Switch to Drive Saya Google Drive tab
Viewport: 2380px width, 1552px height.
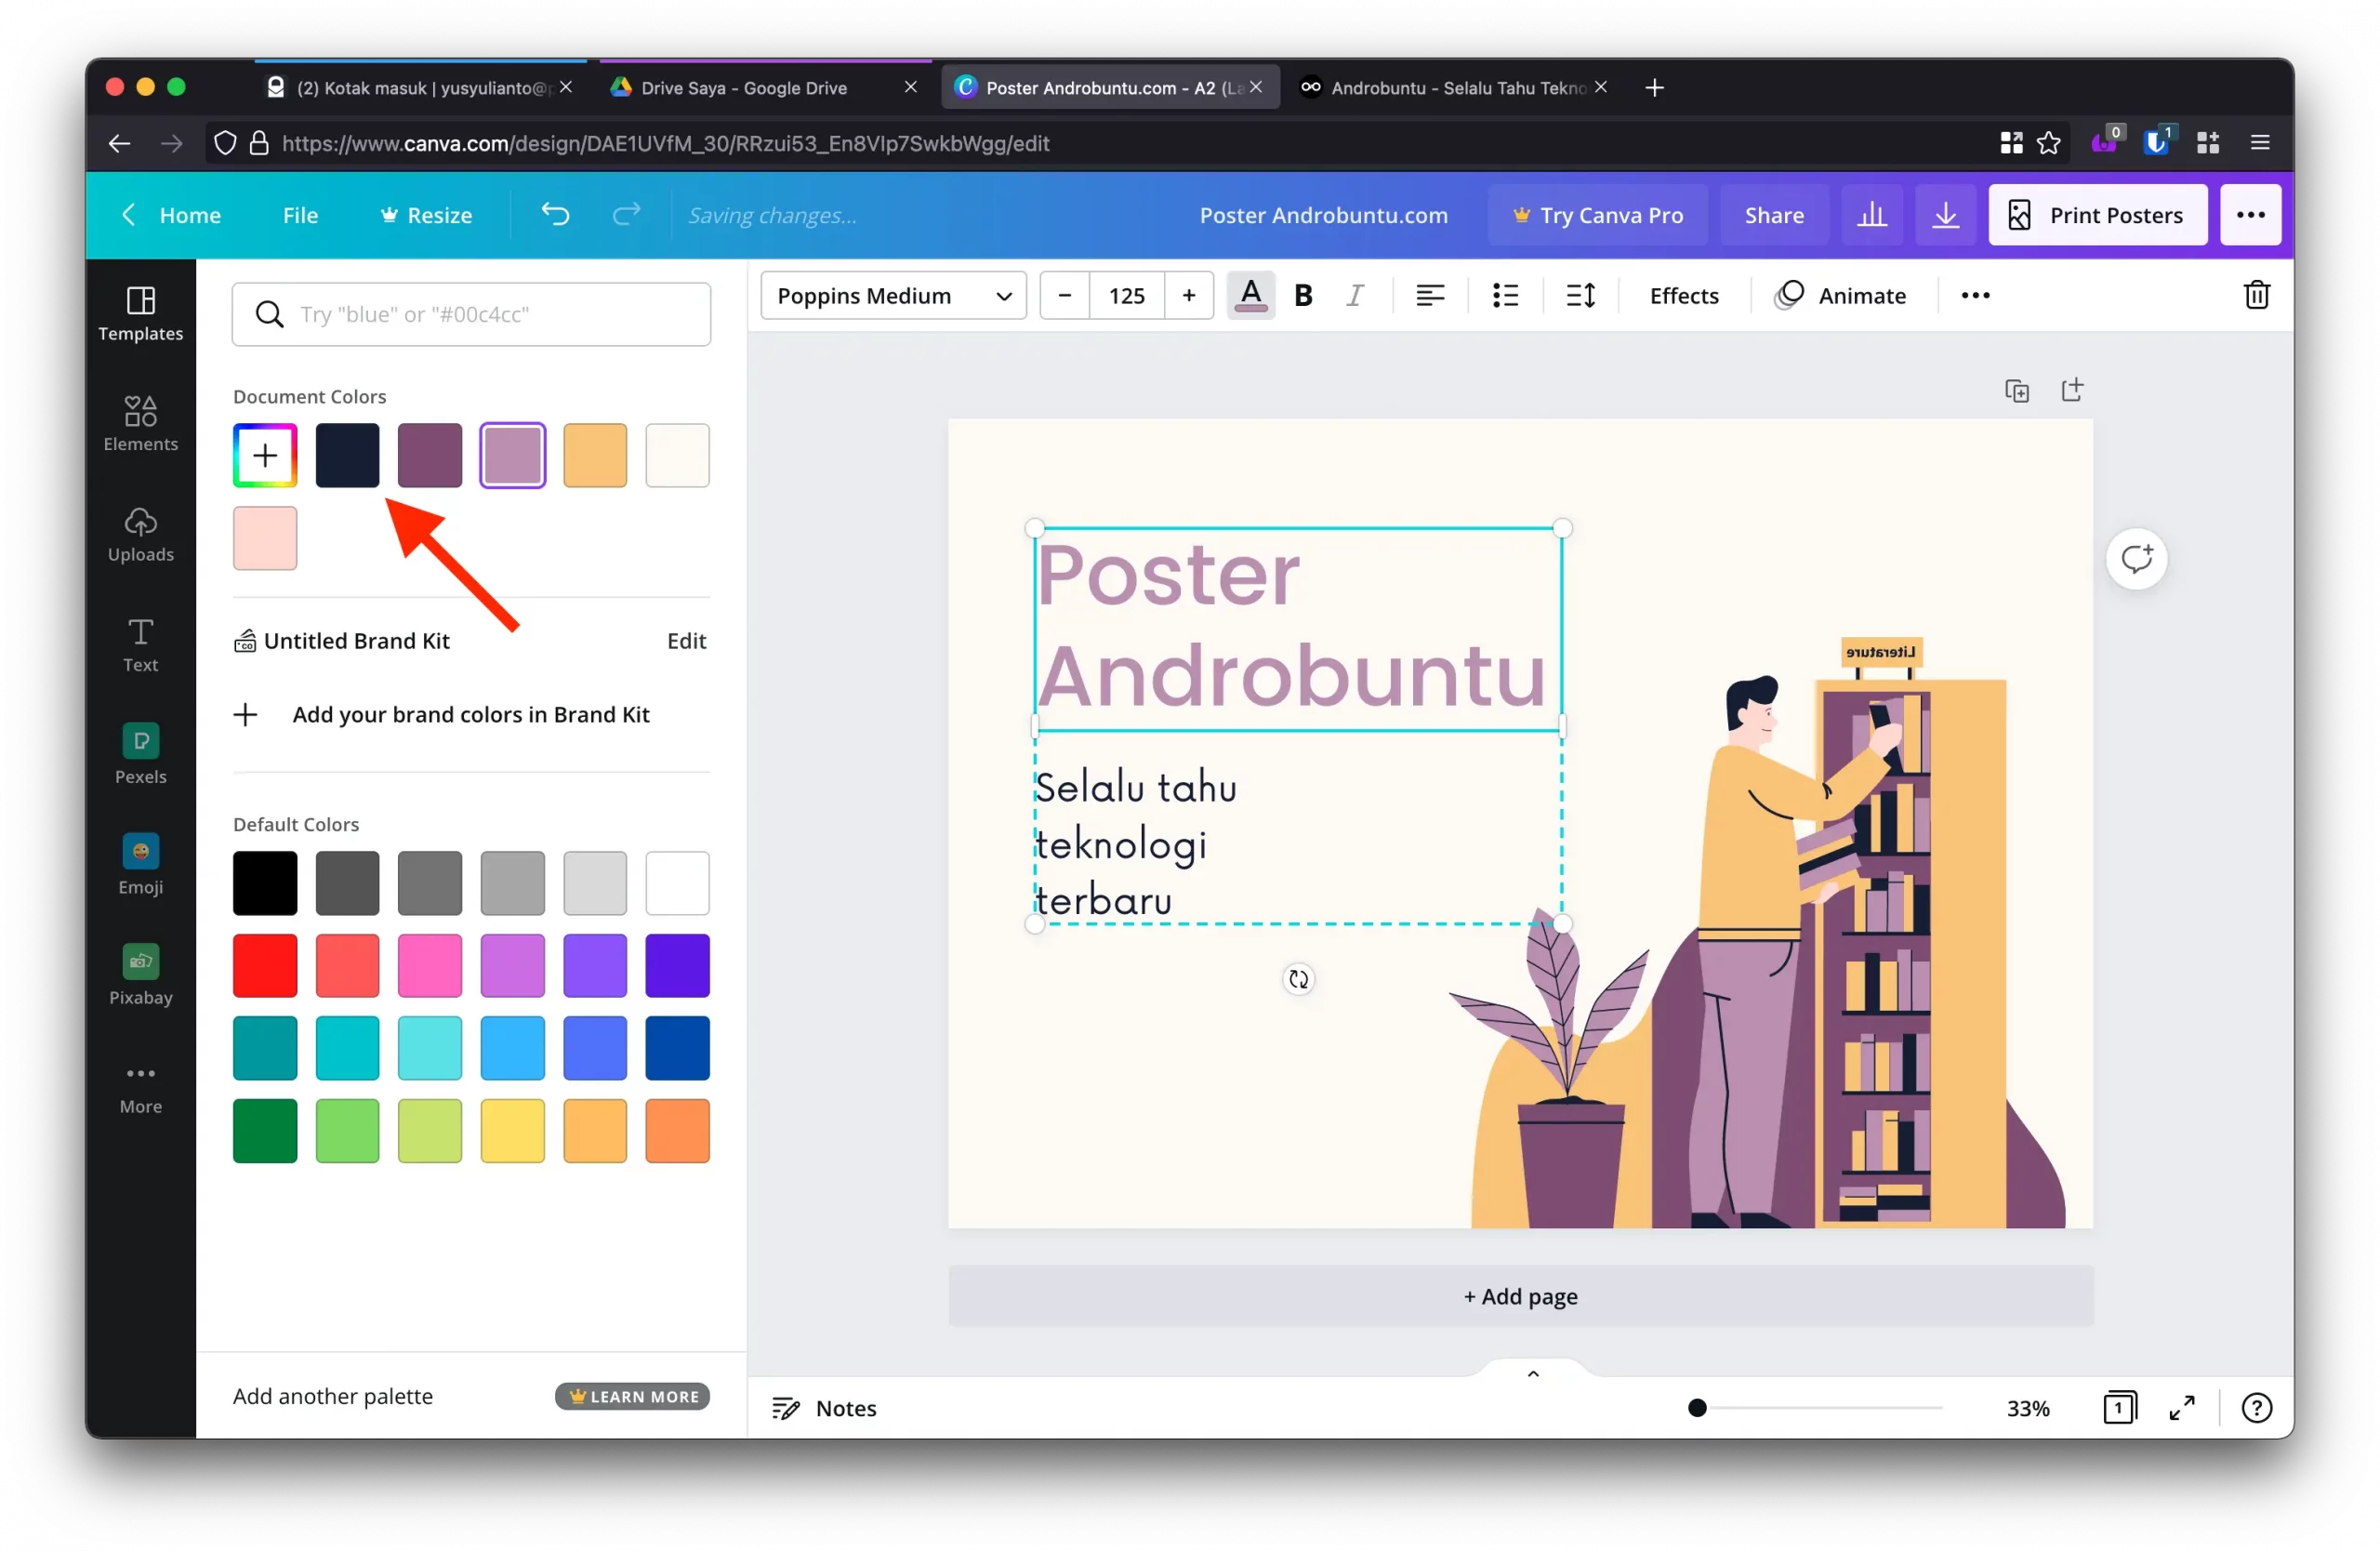point(744,88)
